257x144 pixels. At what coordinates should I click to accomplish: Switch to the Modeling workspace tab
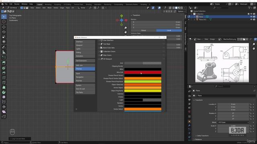coord(48,4)
